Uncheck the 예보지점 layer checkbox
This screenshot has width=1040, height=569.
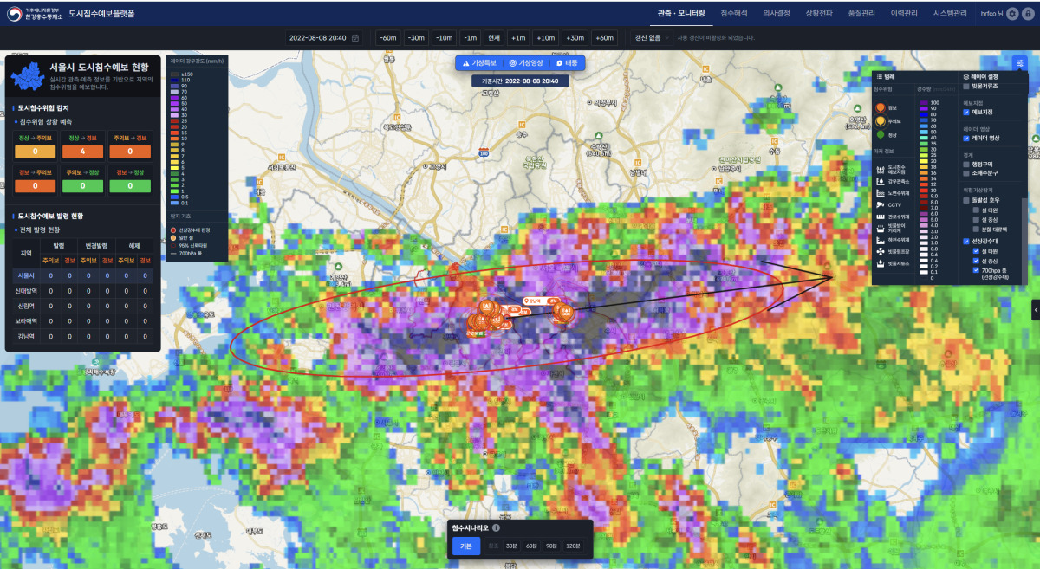[966, 112]
